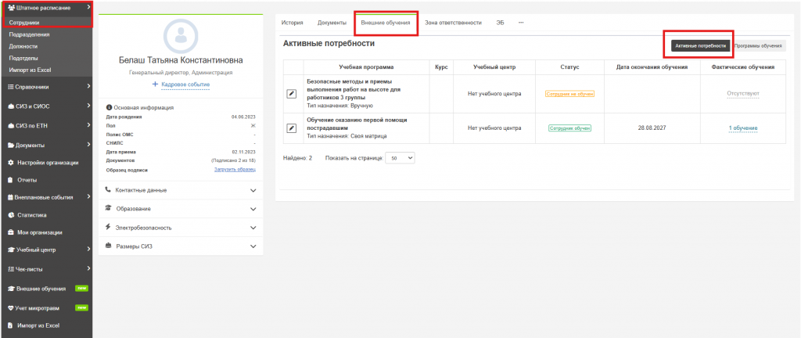Click the Сотрудник обучен status badge
The height and width of the screenshot is (338, 801).
569,128
